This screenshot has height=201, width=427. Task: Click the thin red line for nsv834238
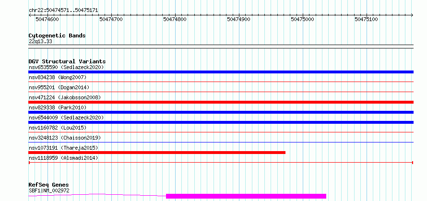pyautogui.click(x=221, y=82)
